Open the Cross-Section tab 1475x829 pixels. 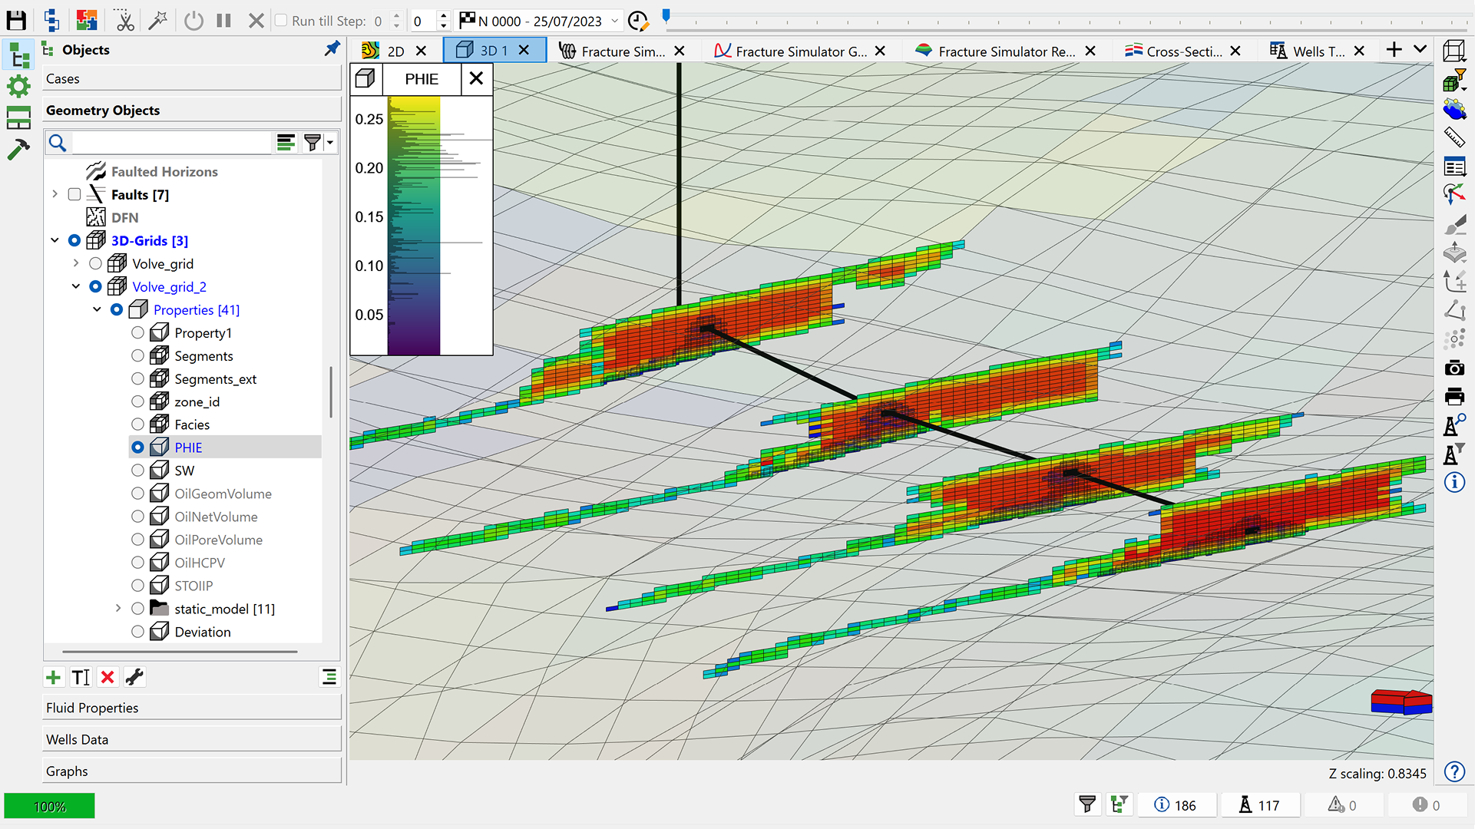pos(1182,51)
